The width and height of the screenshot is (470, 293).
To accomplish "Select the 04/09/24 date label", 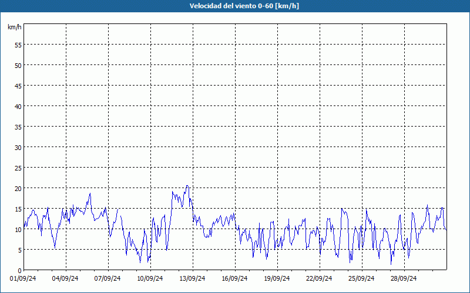I will point(65,278).
